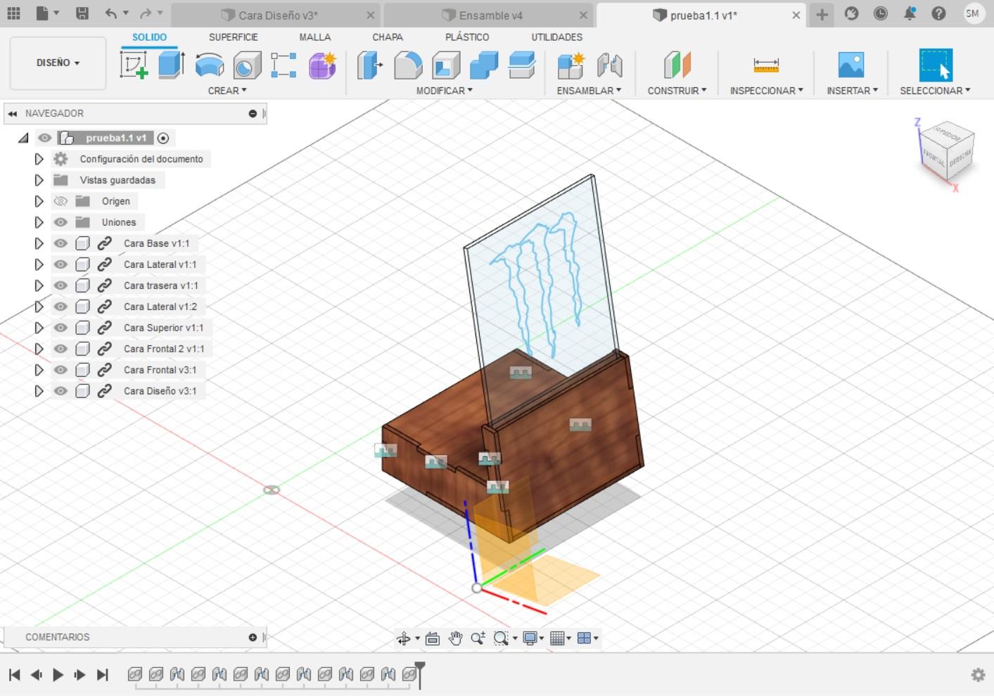
Task: Toggle visibility of Uniones folder
Action: click(60, 222)
